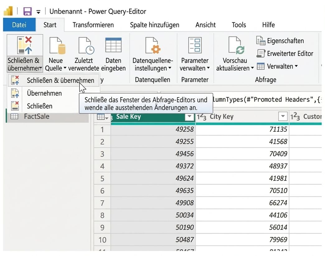Click the Neue Quelle database icon
325x256 pixels.
coord(57,45)
